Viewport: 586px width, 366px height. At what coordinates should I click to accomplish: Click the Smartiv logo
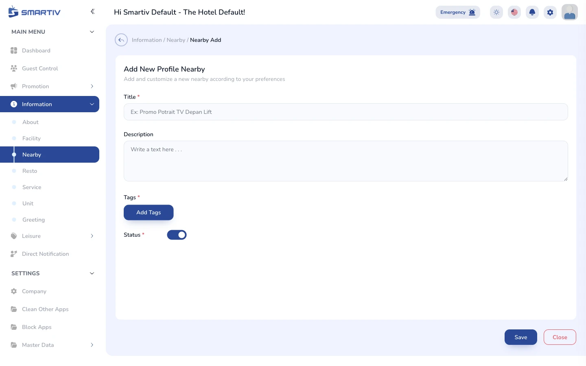tap(34, 12)
